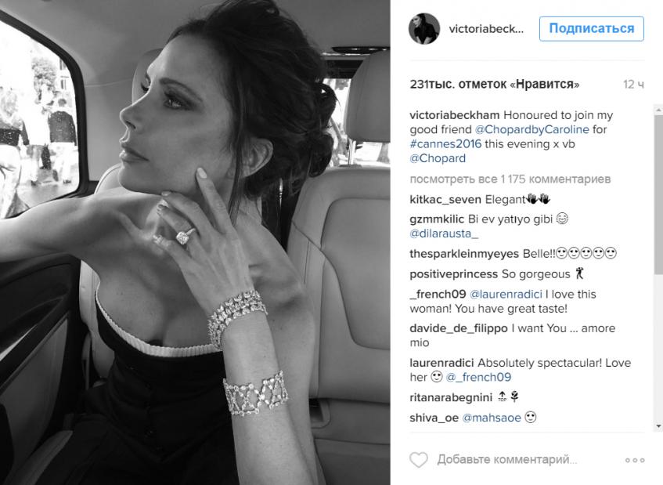Open the @Chopard mention link
The width and height of the screenshot is (663, 485).
pos(438,158)
